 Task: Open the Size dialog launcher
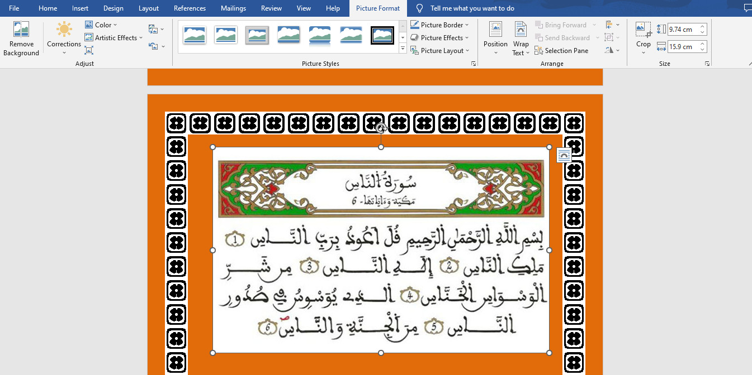coord(707,64)
